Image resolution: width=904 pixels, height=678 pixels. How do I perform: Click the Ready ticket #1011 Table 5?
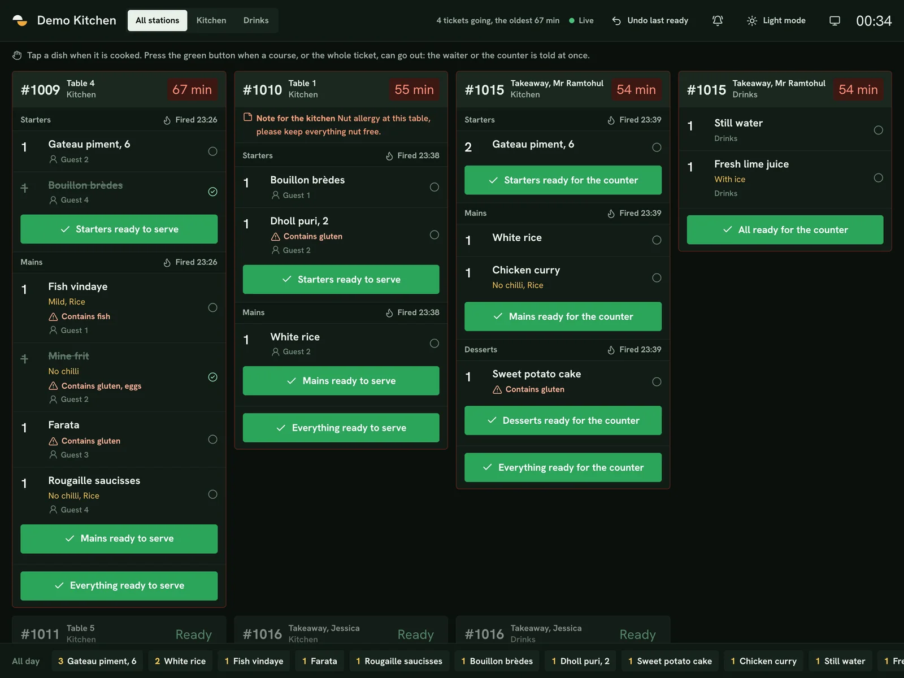119,630
